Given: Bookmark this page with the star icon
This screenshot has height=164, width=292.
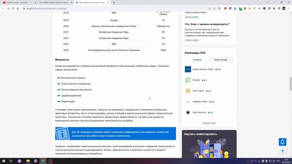Looking at the screenshot, I should (x=219, y=8).
